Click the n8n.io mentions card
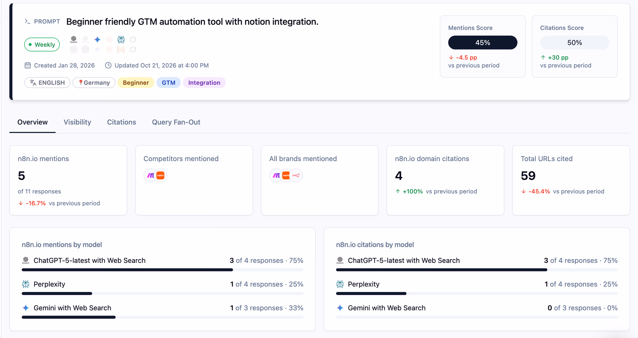The width and height of the screenshot is (638, 338). pos(68,180)
